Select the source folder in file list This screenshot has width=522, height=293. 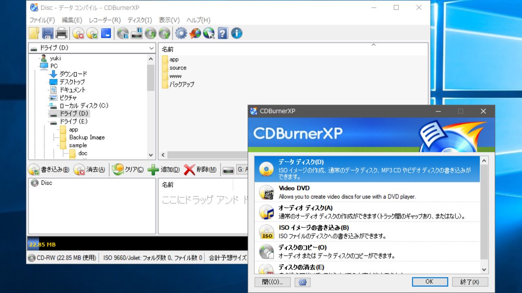point(178,68)
